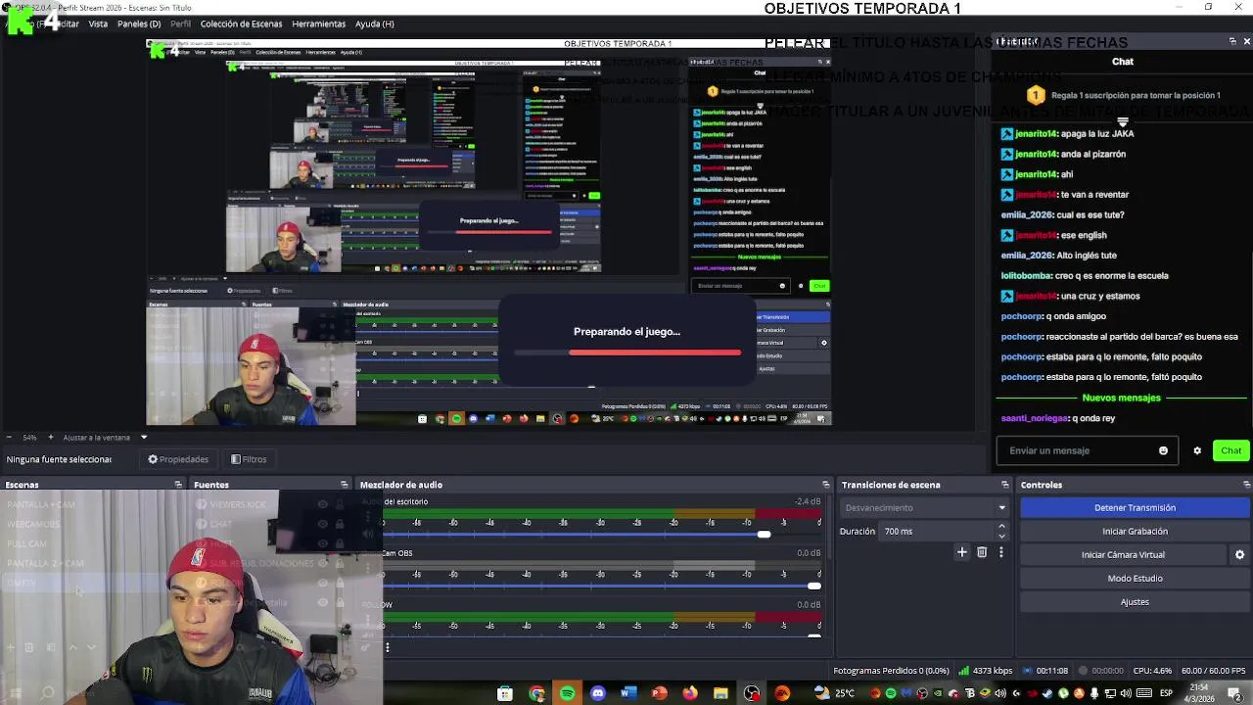1253x705 pixels.
Task: Delete the scene transition with trash icon
Action: [x=982, y=552]
